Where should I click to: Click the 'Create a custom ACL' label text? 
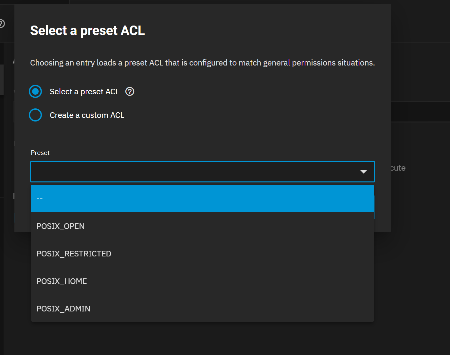[87, 115]
